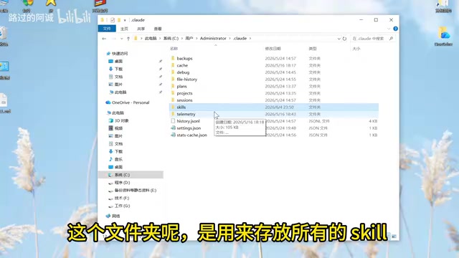This screenshot has height=258, width=459.
Task: Select the stats-cache.json file
Action: coord(191,135)
